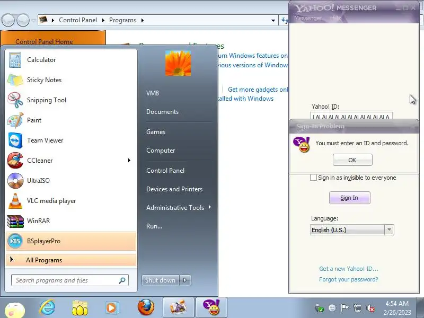Expand the arrow after Programs breadcrumb
424x318 pixels.
pos(143,20)
